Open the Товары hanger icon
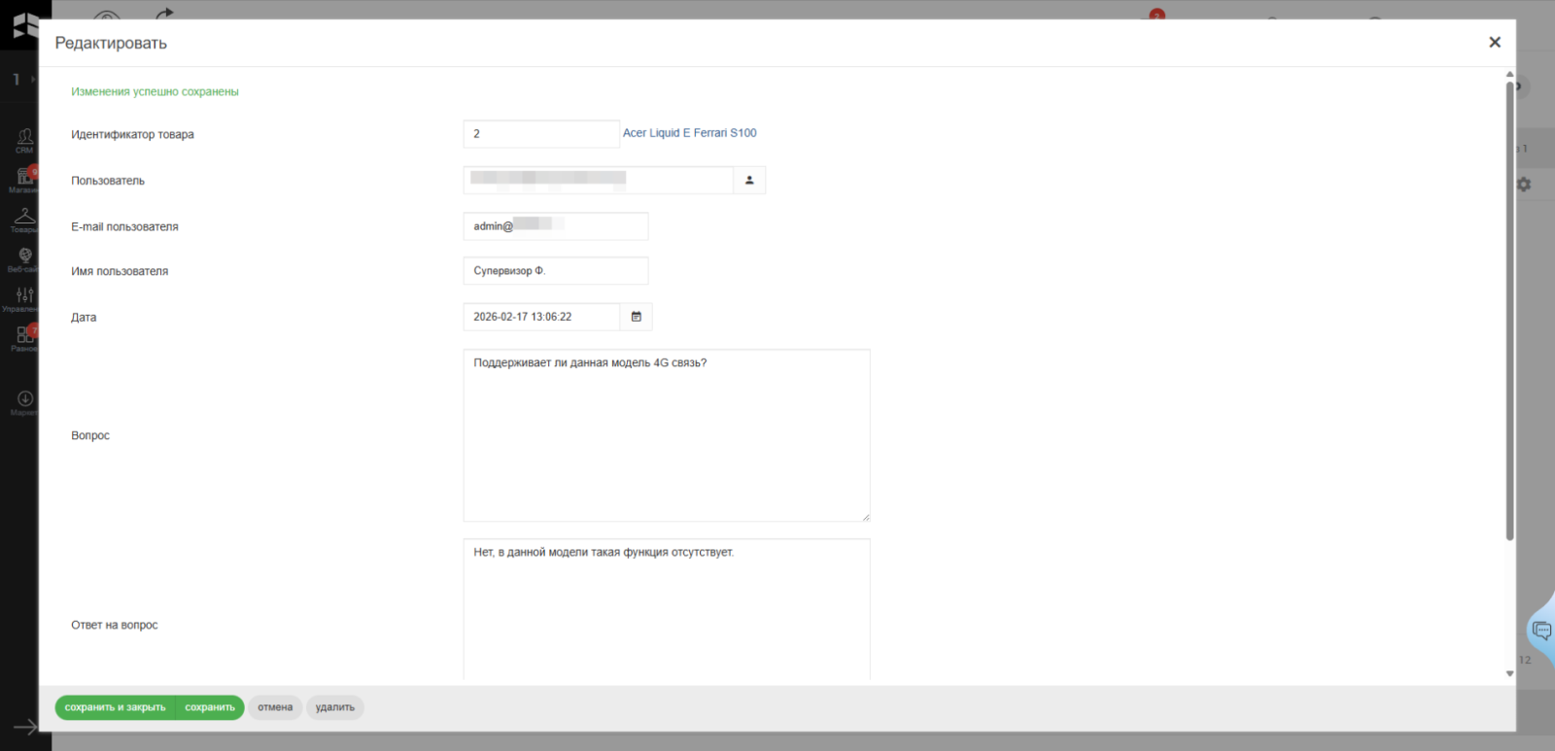Viewport: 1555px width, 751px height. [x=24, y=220]
